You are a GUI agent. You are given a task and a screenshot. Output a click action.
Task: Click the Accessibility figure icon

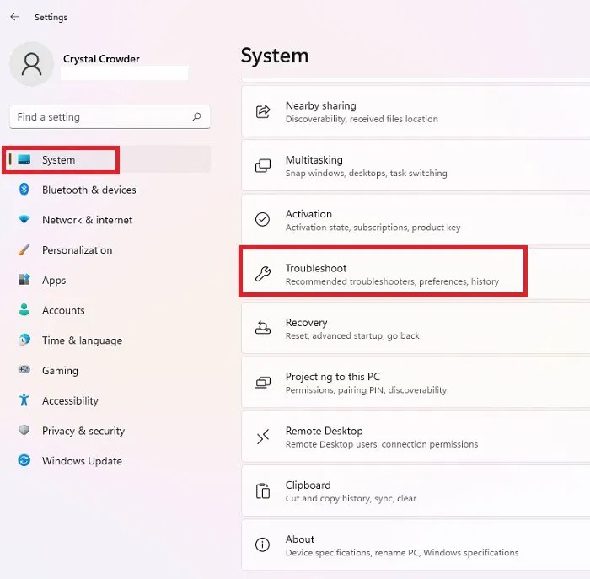click(24, 400)
